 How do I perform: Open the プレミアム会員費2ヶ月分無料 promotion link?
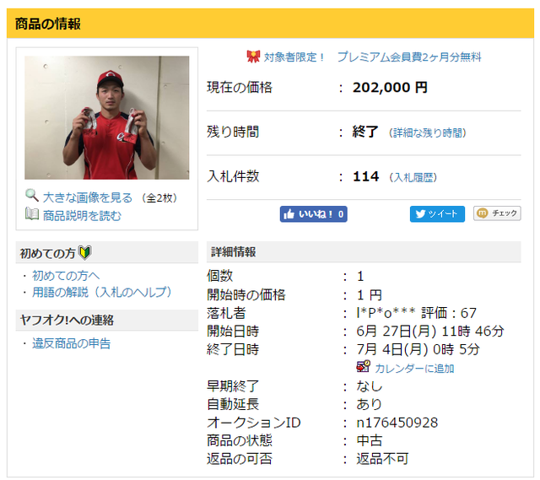[409, 57]
